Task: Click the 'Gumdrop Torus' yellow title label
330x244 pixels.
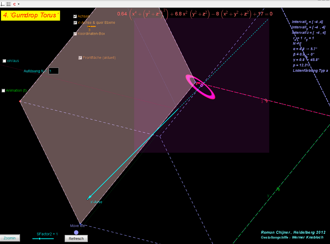Action: [31, 15]
